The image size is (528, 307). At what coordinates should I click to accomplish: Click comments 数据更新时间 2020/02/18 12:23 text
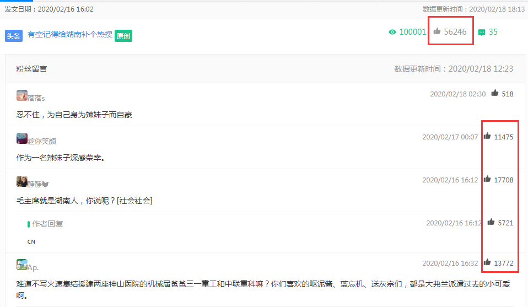click(x=454, y=69)
